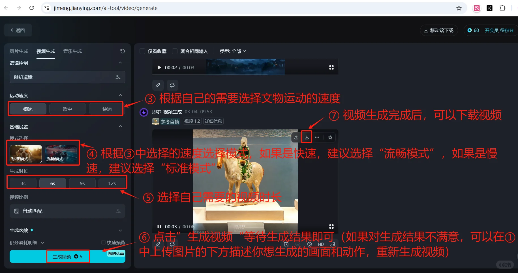Enter fullscreen on the horse statue video
The height and width of the screenshot is (273, 518).
[x=331, y=226]
